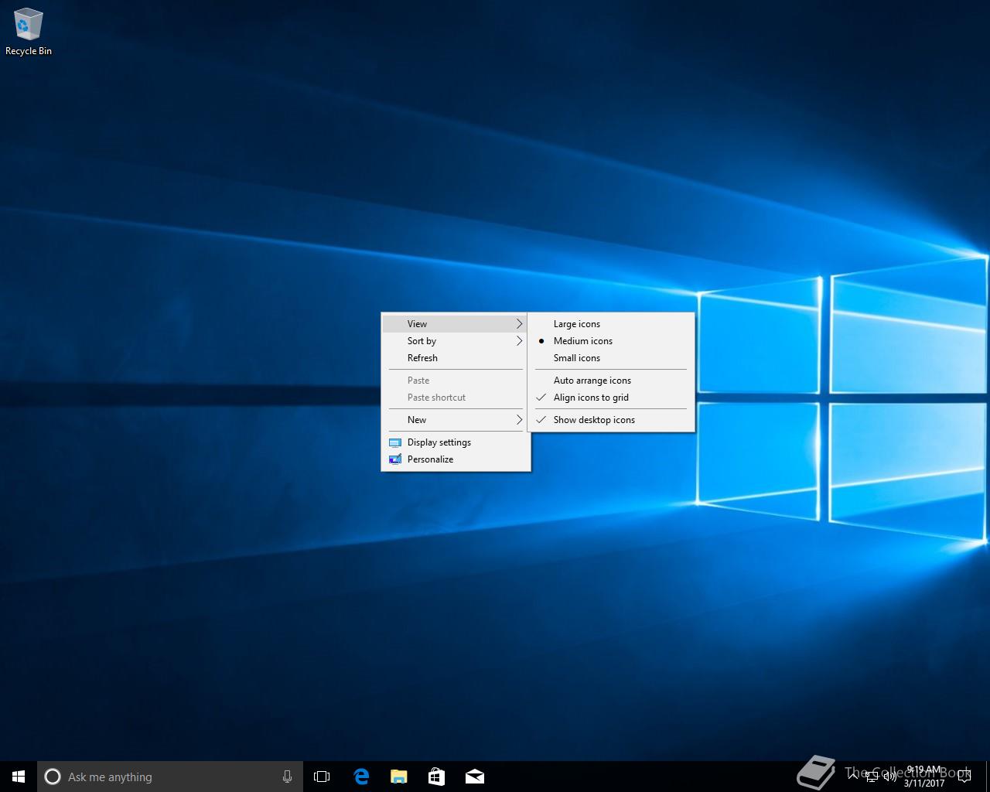The width and height of the screenshot is (990, 792).
Task: Select Medium icons view option
Action: 611,341
